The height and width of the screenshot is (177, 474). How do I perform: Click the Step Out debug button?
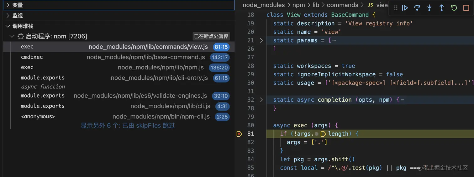tap(441, 8)
